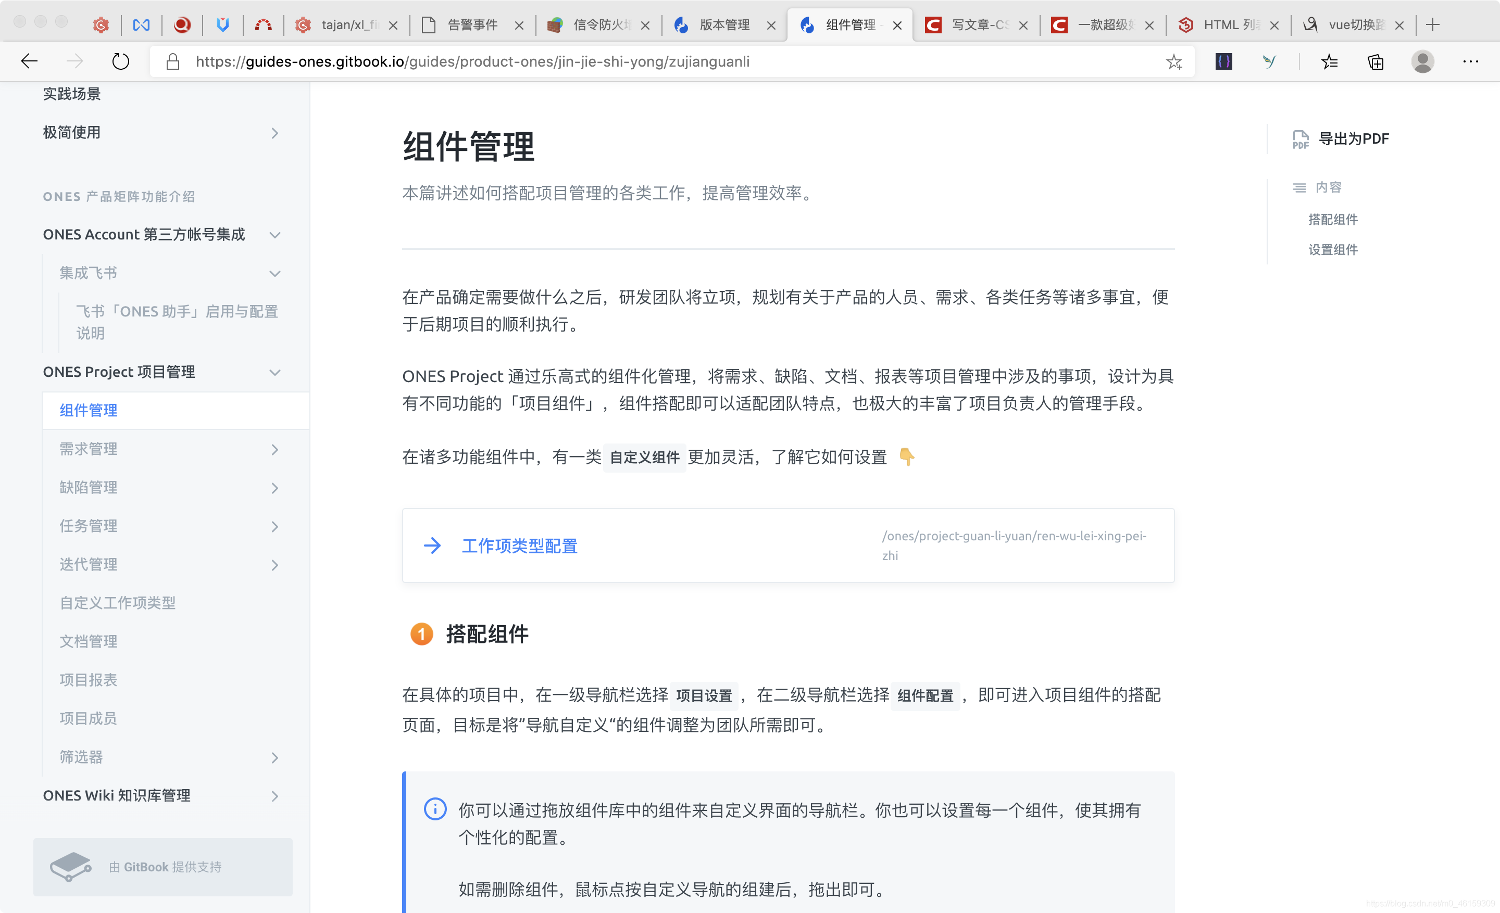Image resolution: width=1500 pixels, height=913 pixels.
Task: Click the 搭配组件 section heading
Action: 486,635
